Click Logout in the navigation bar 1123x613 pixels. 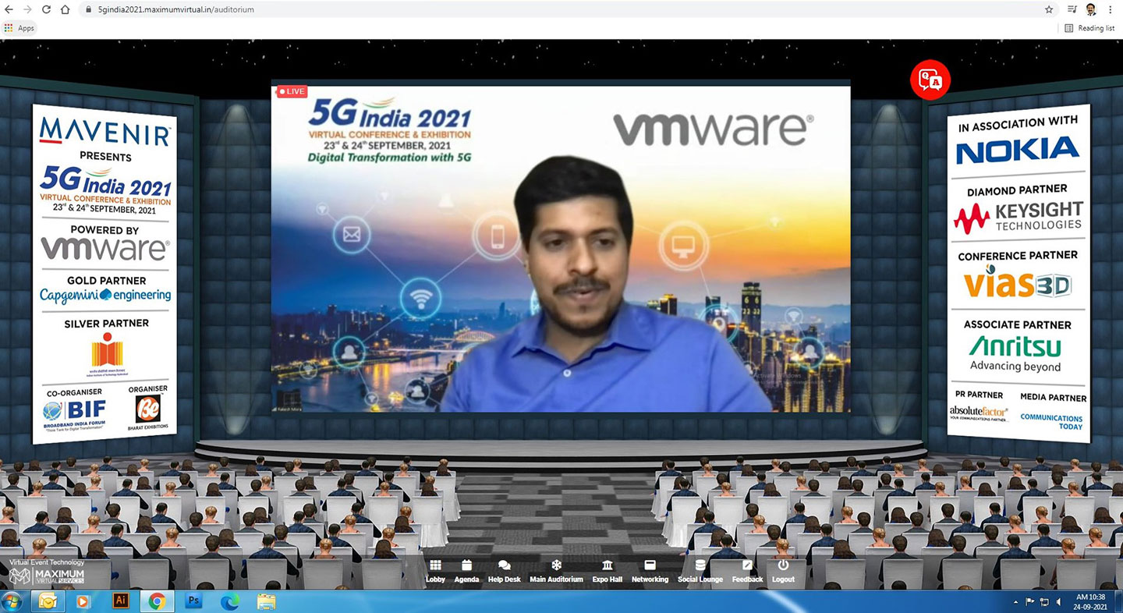coord(783,571)
